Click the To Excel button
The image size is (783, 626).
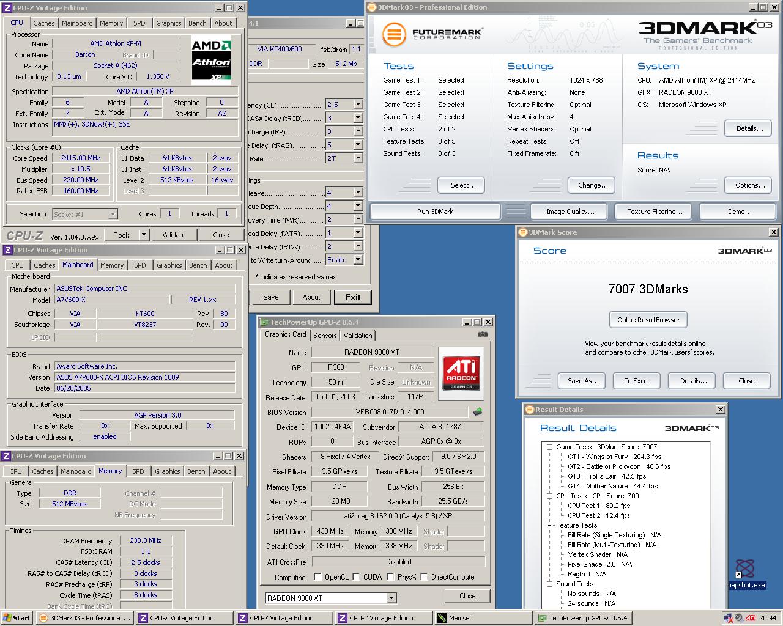pos(636,381)
